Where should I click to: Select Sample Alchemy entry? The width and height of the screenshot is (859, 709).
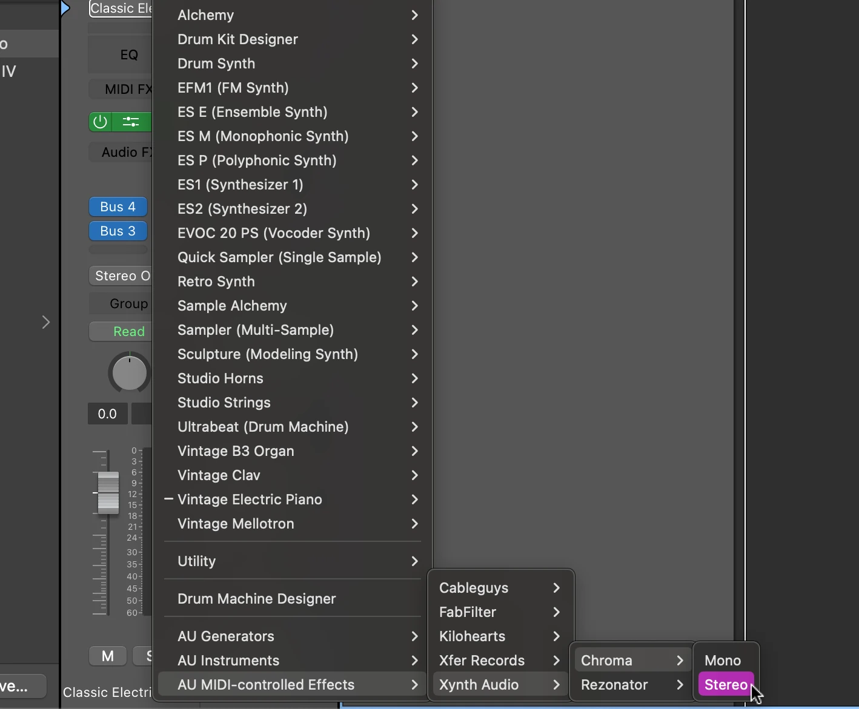tap(293, 306)
